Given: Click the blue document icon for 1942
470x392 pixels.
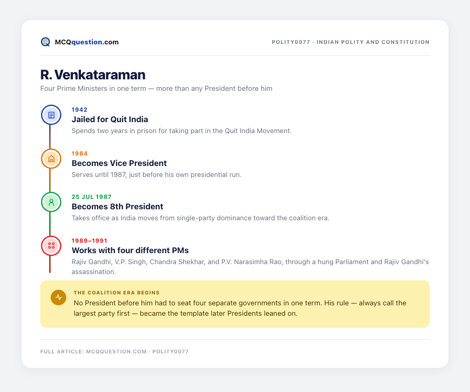Looking at the screenshot, I should point(51,115).
